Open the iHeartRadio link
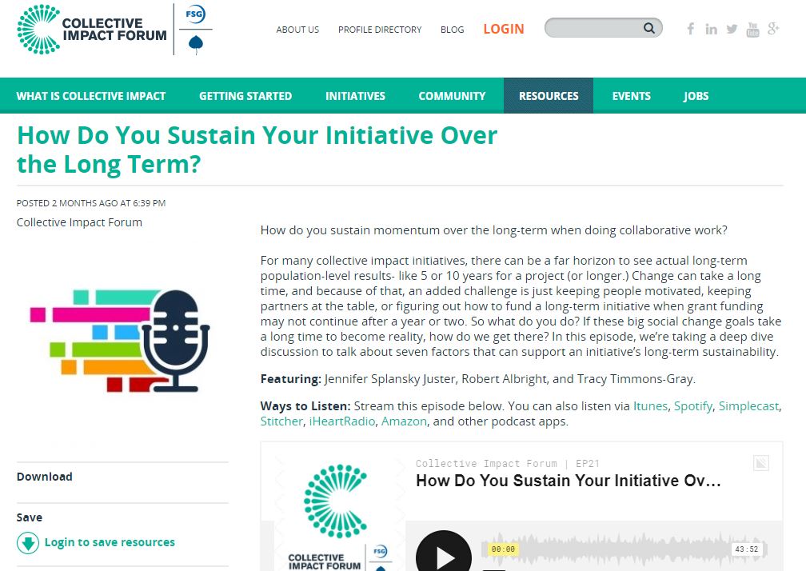This screenshot has height=571, width=806. (341, 421)
